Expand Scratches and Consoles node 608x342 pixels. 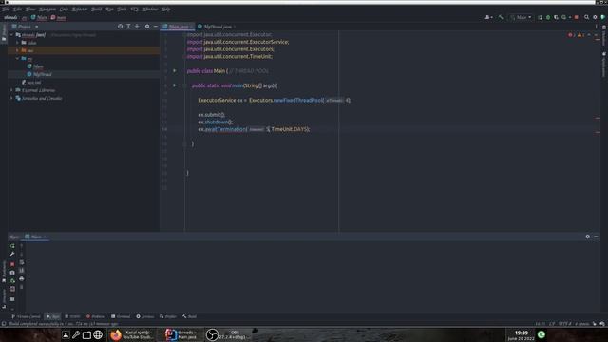pos(11,98)
